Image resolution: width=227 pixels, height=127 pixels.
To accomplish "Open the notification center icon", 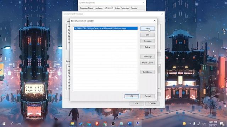I will click(x=222, y=124).
